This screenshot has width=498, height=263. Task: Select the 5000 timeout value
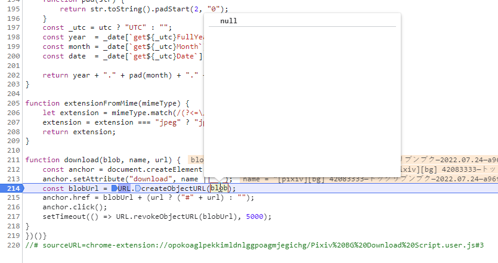255,216
